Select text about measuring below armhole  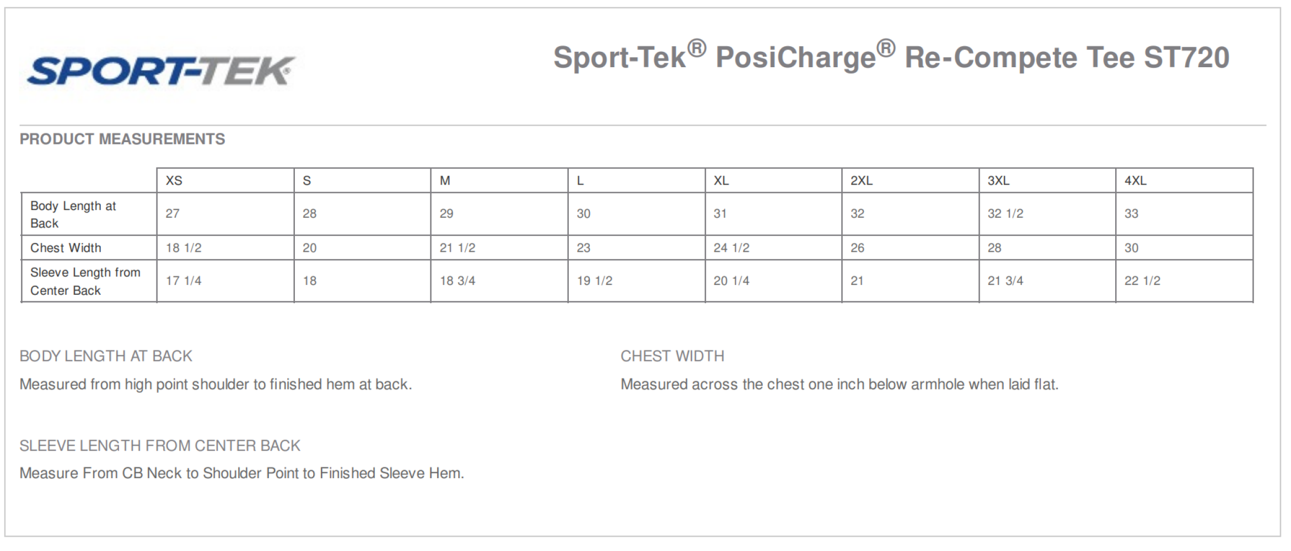coord(840,384)
